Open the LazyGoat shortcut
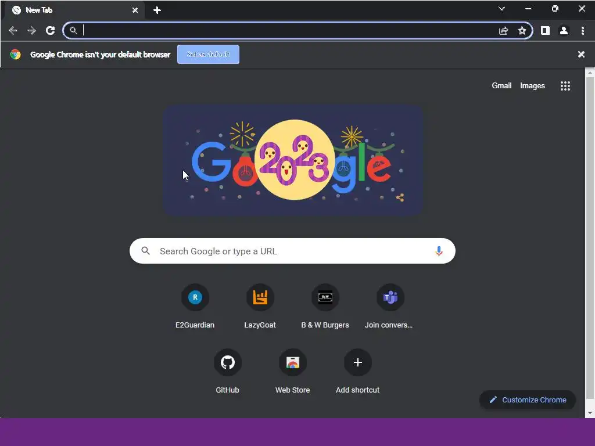The height and width of the screenshot is (446, 595). [260, 305]
